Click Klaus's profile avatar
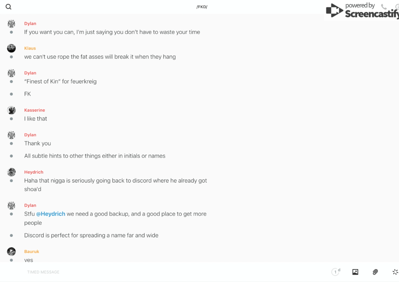Viewport: 399px width, 282px height. point(11,48)
